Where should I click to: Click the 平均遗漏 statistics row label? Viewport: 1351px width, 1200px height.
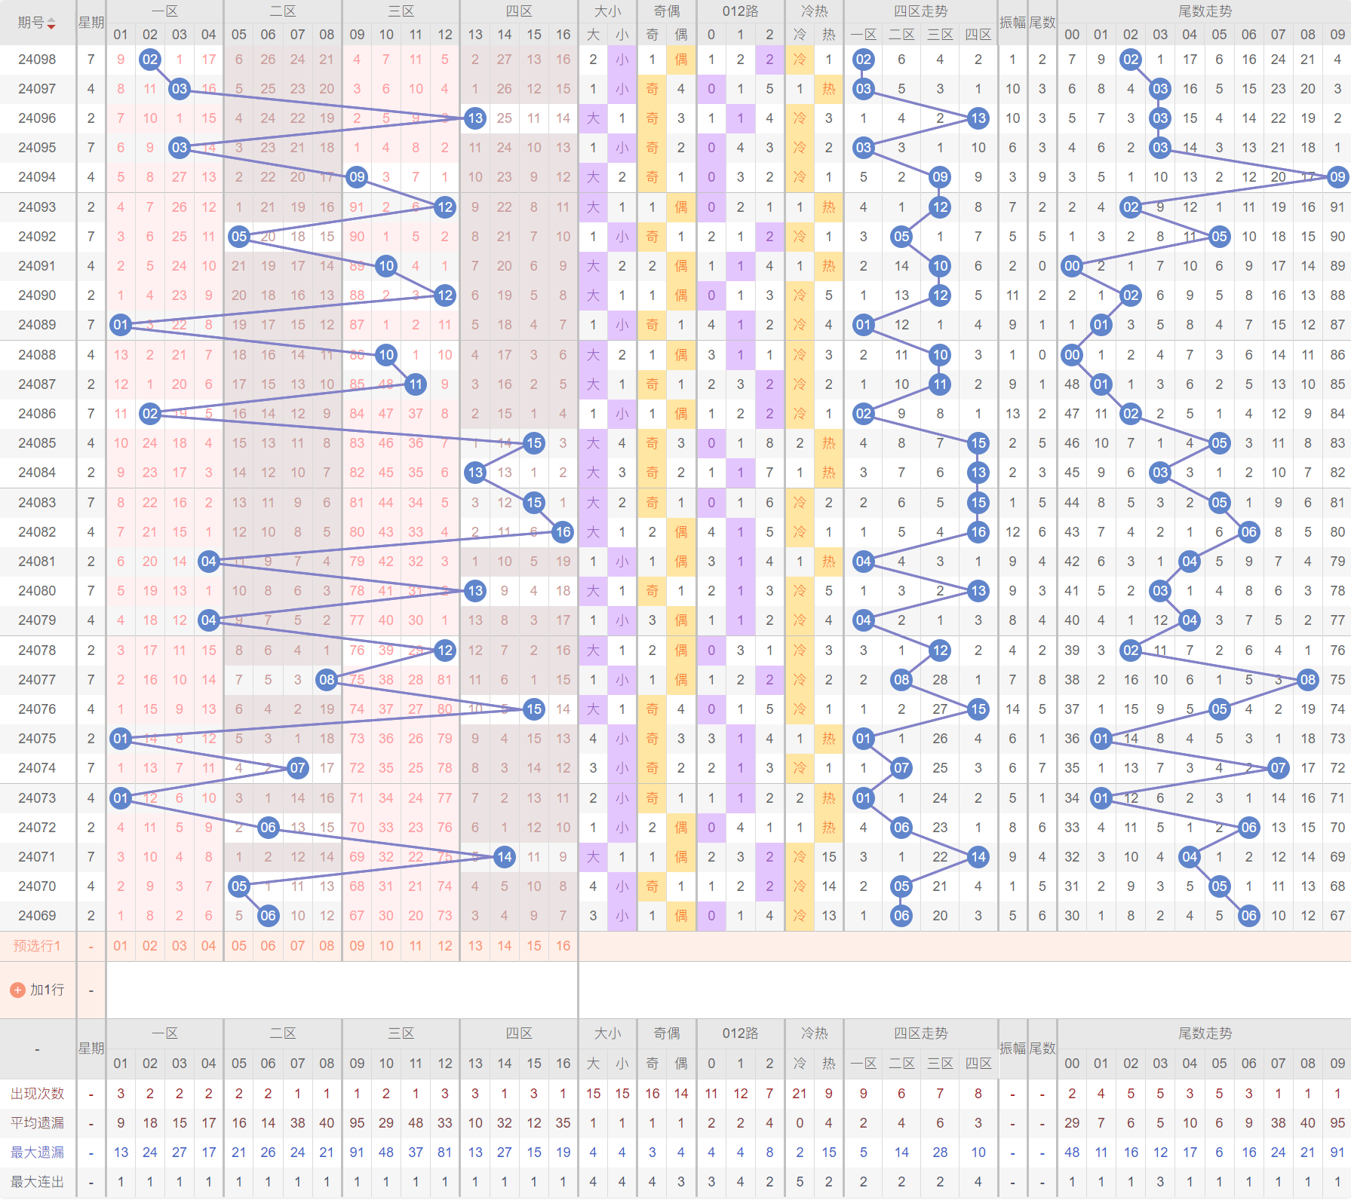pyautogui.click(x=37, y=1122)
